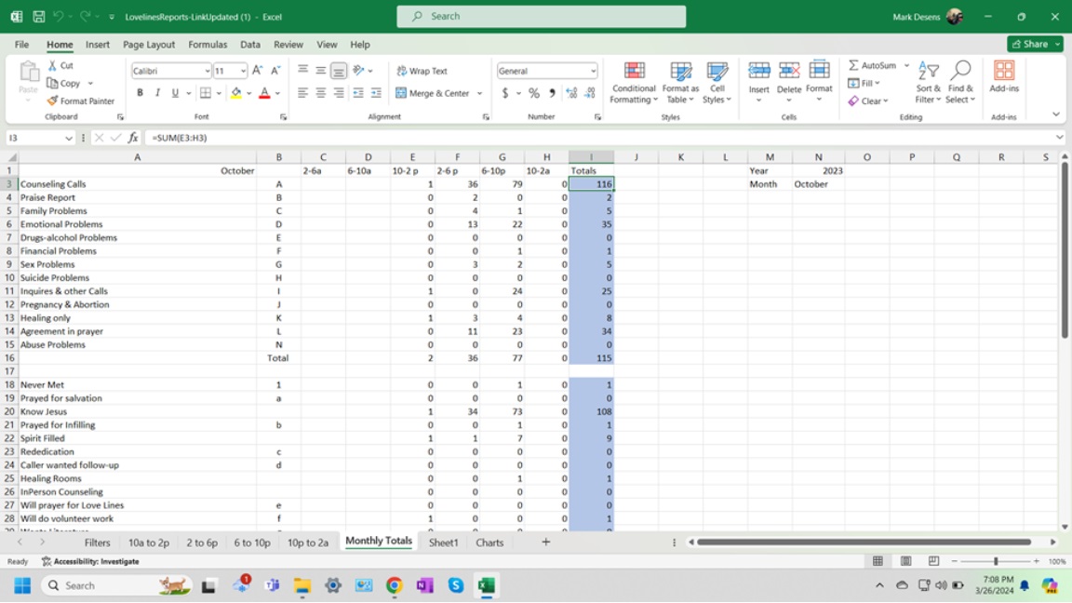This screenshot has height=603, width=1072.
Task: Open Sort & Filter tool
Action: click(928, 83)
